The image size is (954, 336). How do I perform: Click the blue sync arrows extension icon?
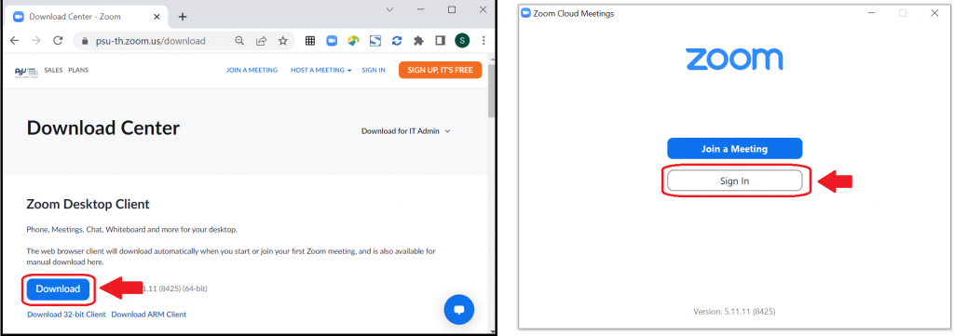[x=397, y=41]
